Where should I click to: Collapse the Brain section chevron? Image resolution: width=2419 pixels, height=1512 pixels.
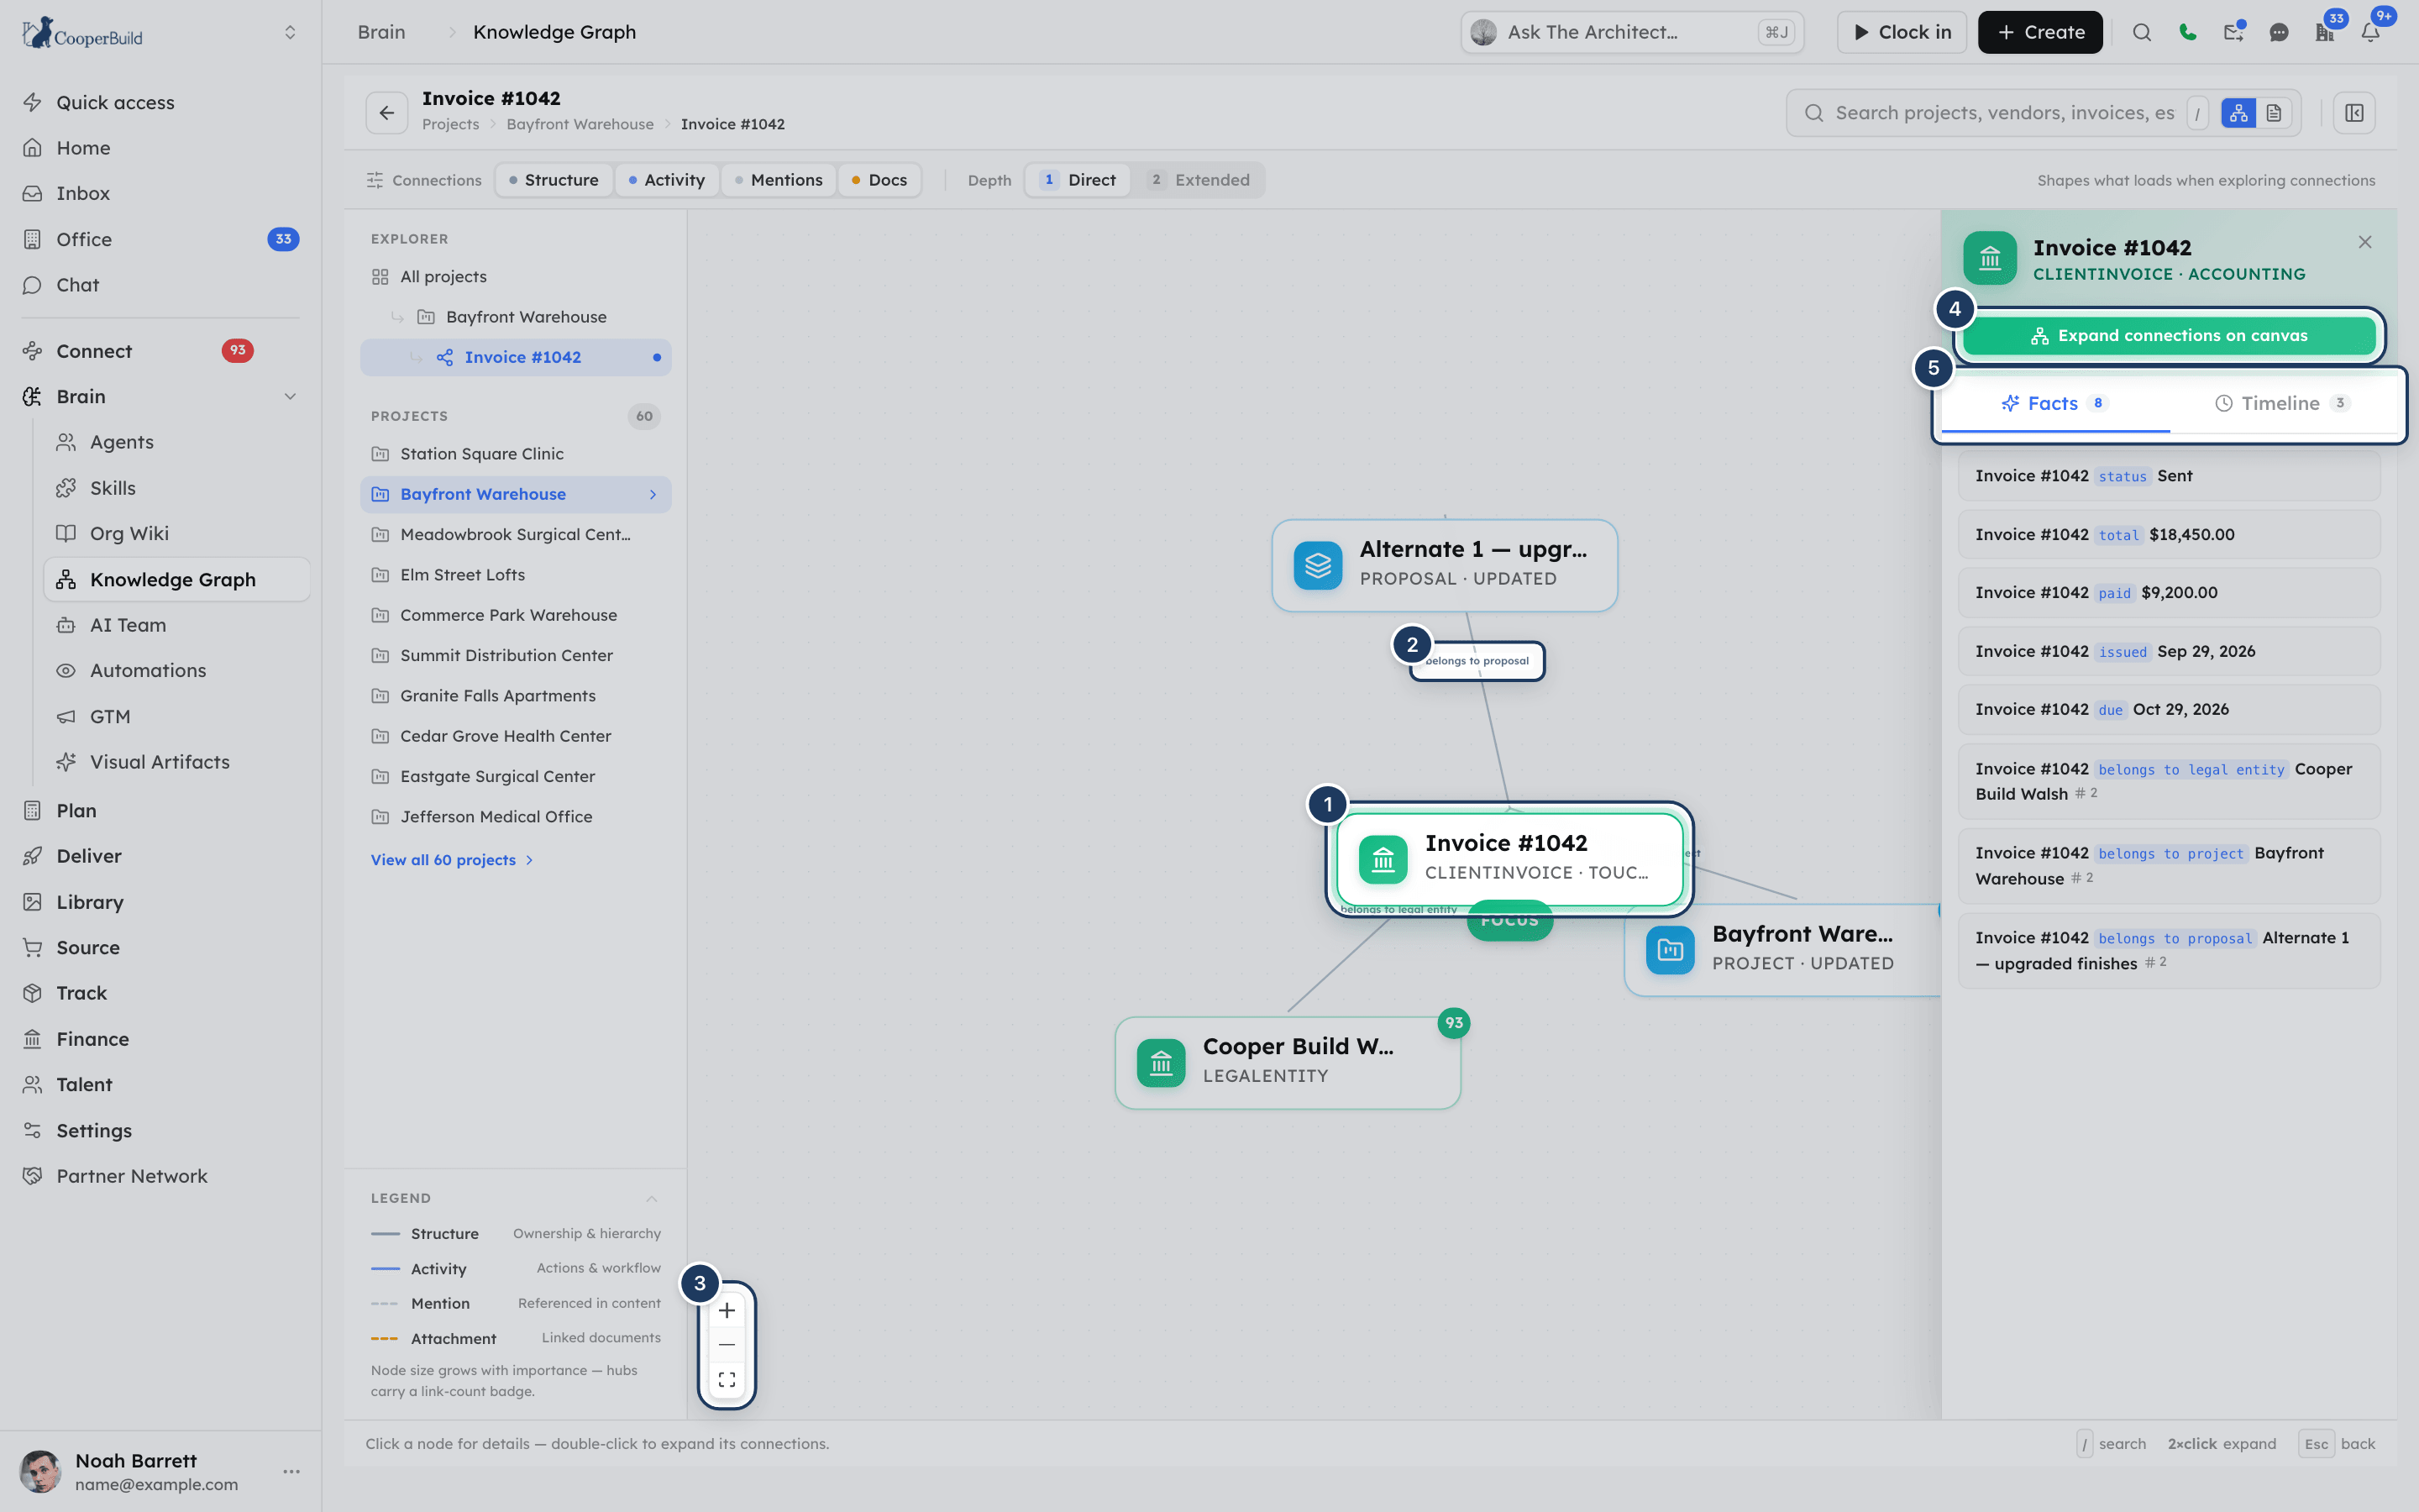pos(290,397)
